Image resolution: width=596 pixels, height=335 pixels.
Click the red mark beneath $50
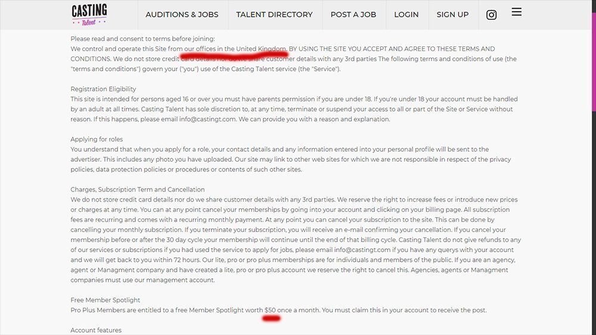tap(271, 319)
